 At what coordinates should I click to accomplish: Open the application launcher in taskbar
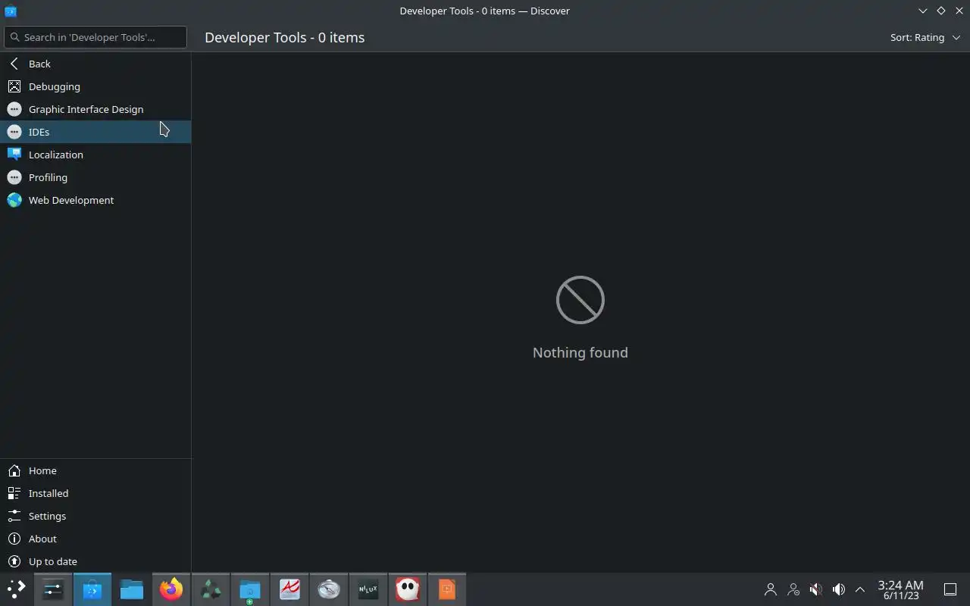coord(17,589)
